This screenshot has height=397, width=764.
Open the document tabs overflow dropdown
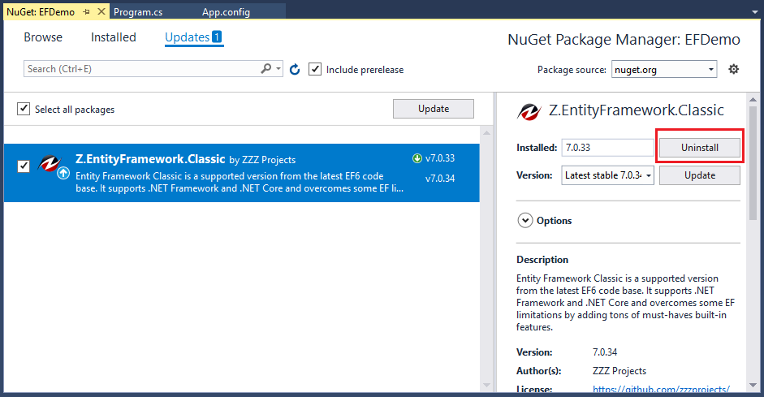coord(755,11)
